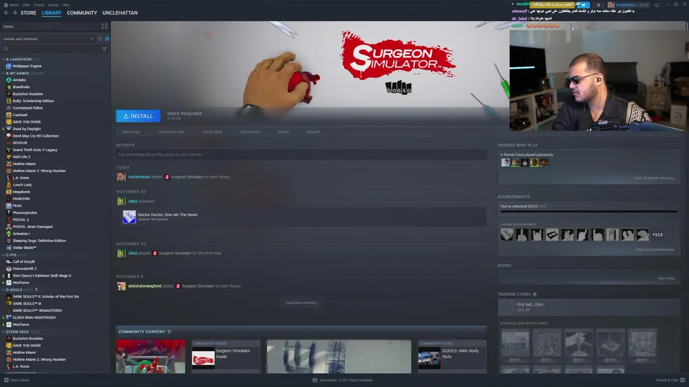
Task: Switch to the COMMUNITY tab
Action: 82,12
